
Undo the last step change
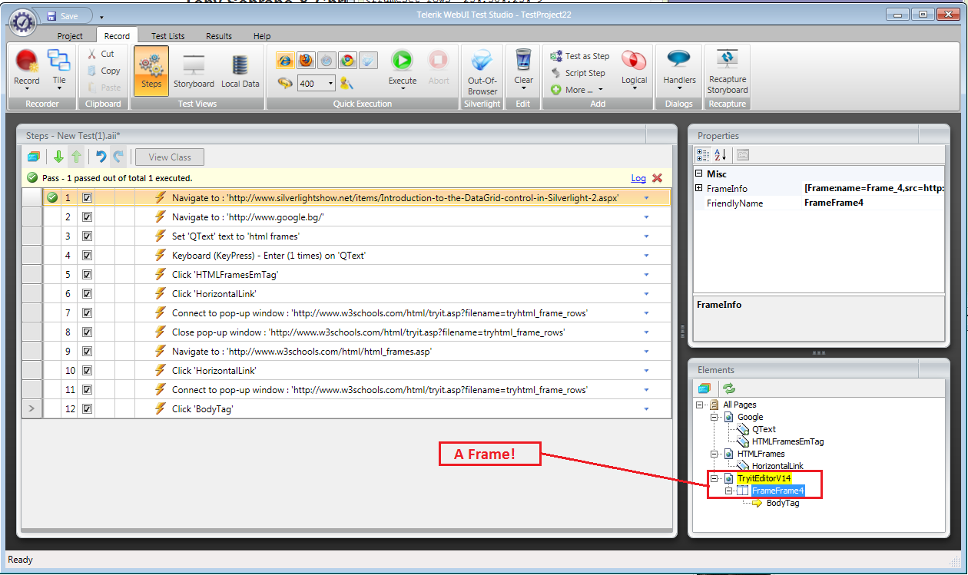coord(100,157)
